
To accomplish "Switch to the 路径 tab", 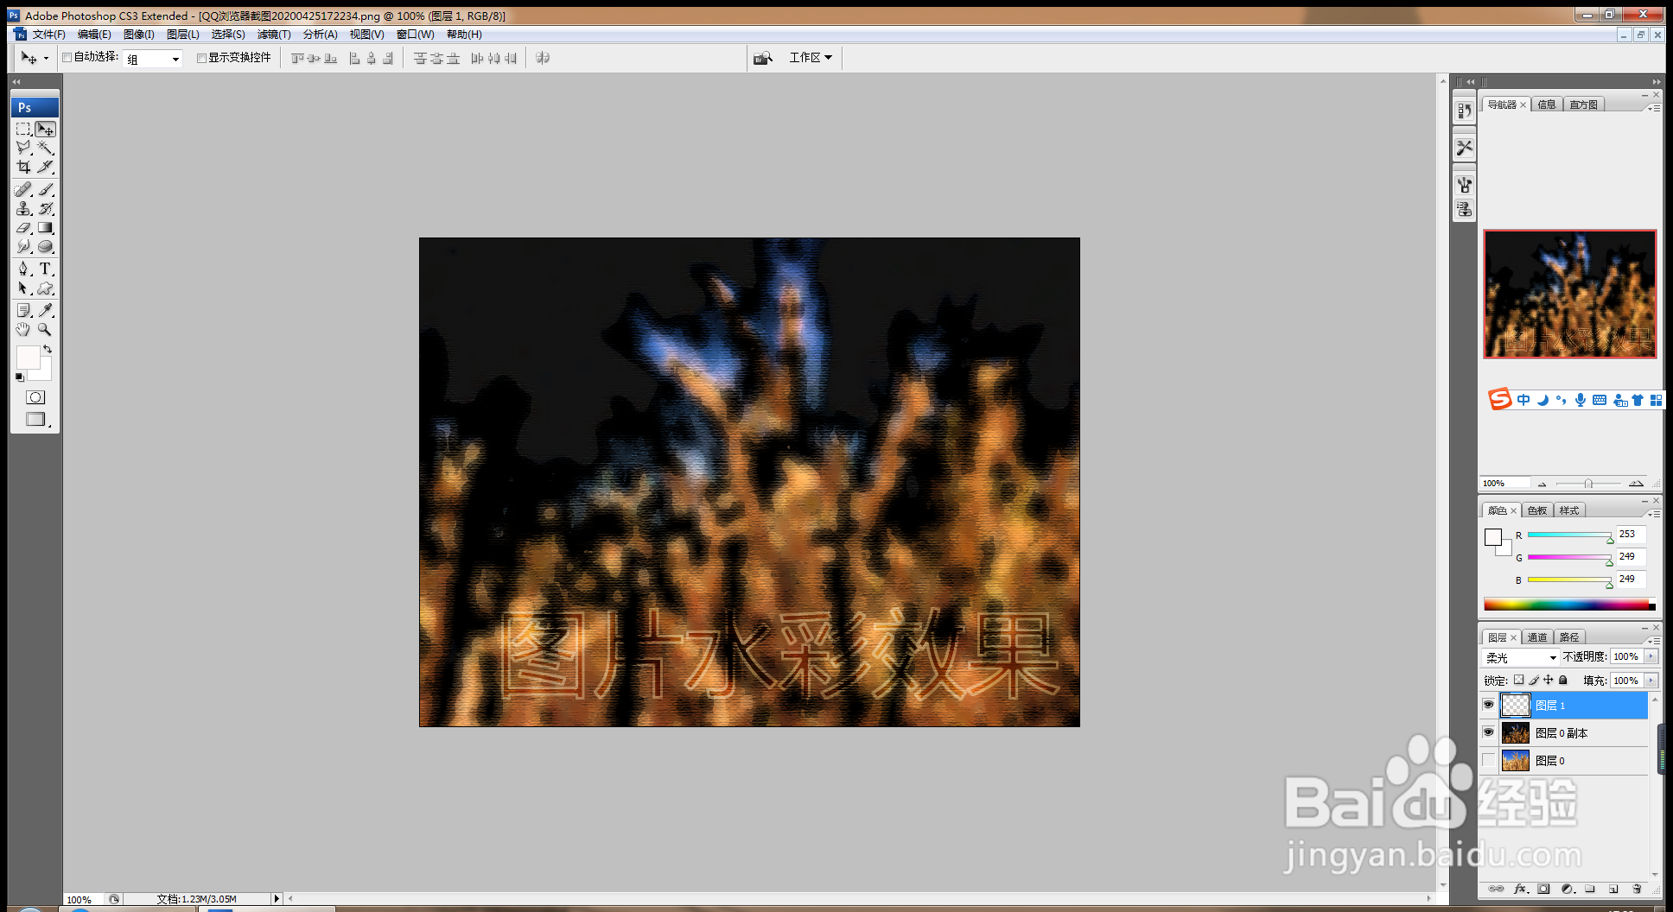I will click(1569, 637).
